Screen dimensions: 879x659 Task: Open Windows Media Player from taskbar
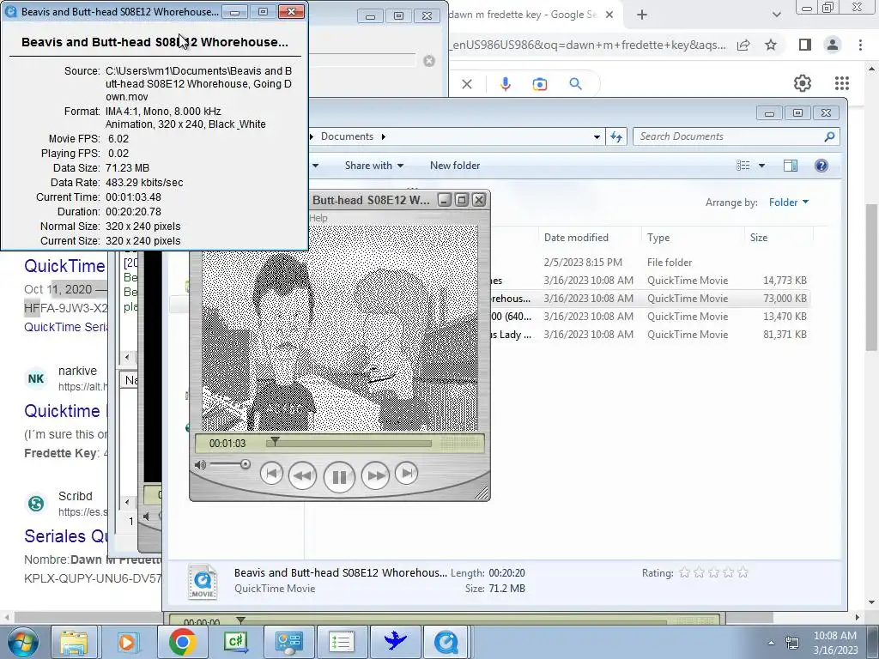tap(128, 642)
